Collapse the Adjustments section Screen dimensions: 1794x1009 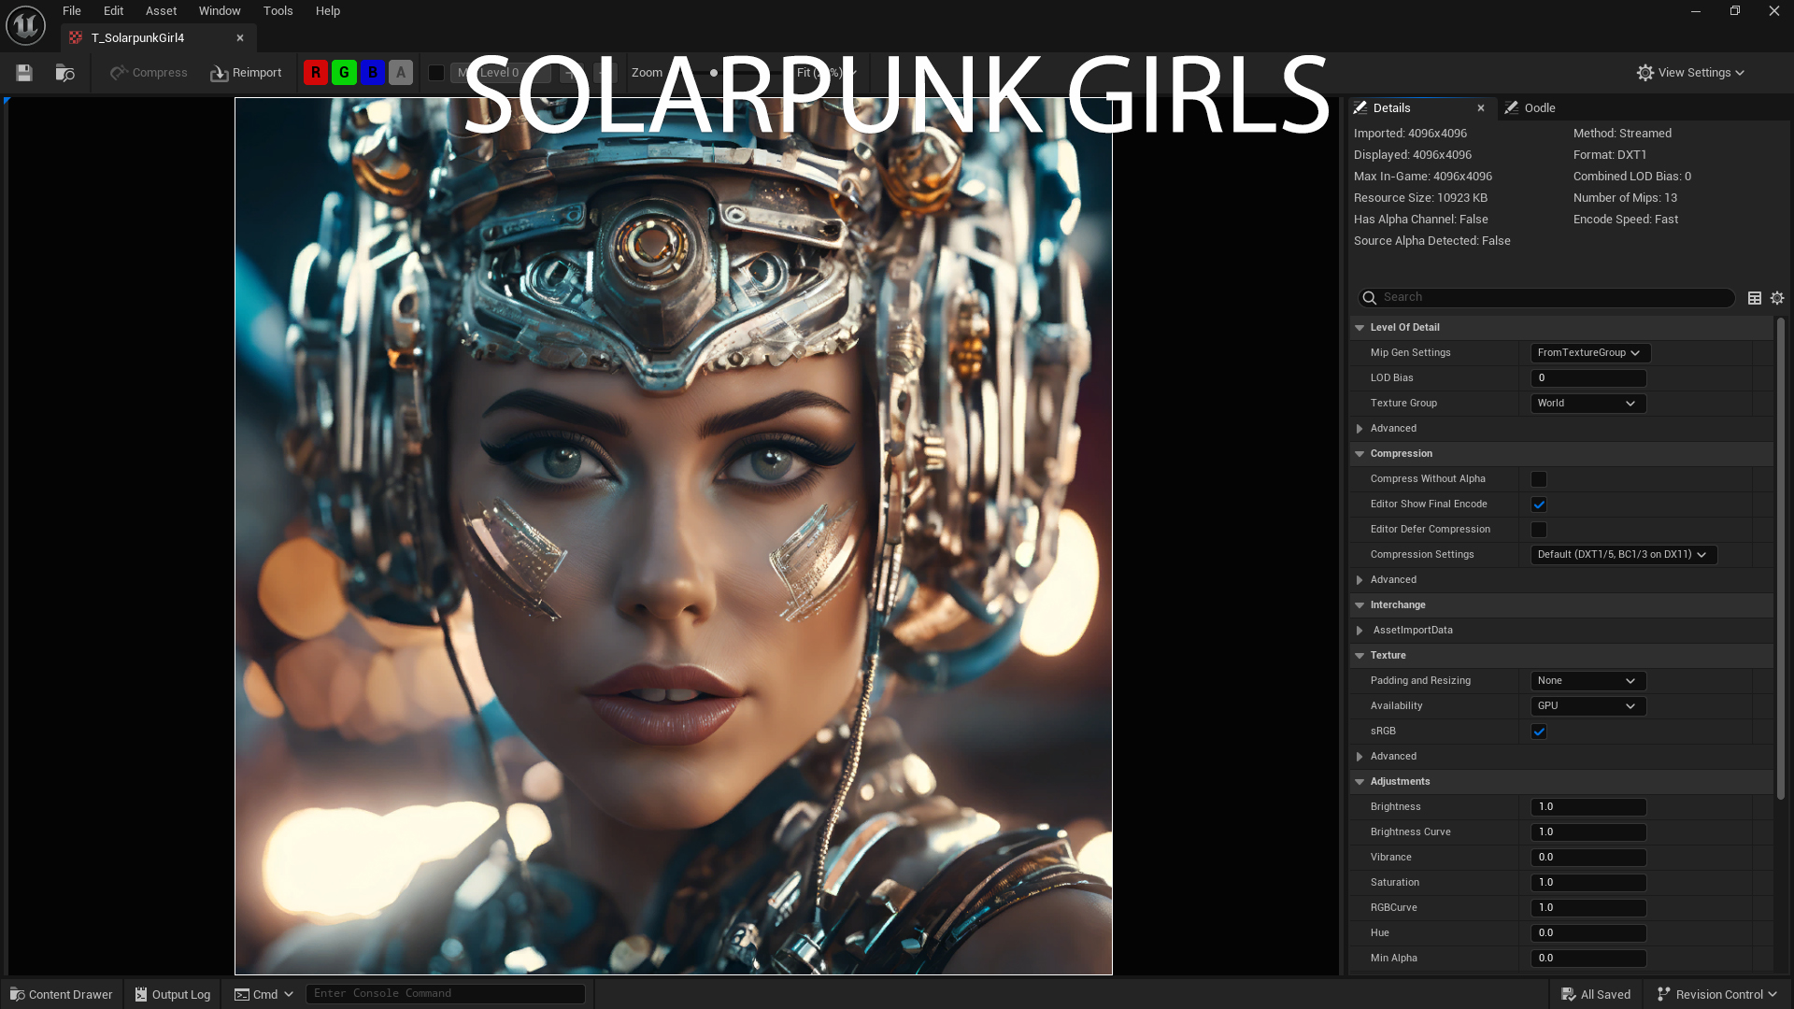pyautogui.click(x=1360, y=782)
